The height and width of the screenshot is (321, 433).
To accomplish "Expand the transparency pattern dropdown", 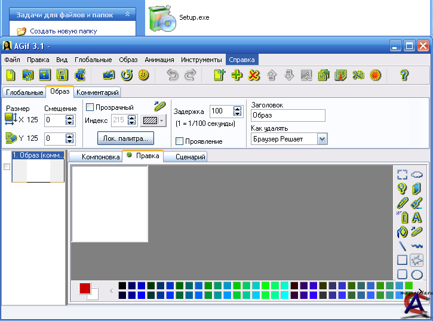I will point(161,121).
